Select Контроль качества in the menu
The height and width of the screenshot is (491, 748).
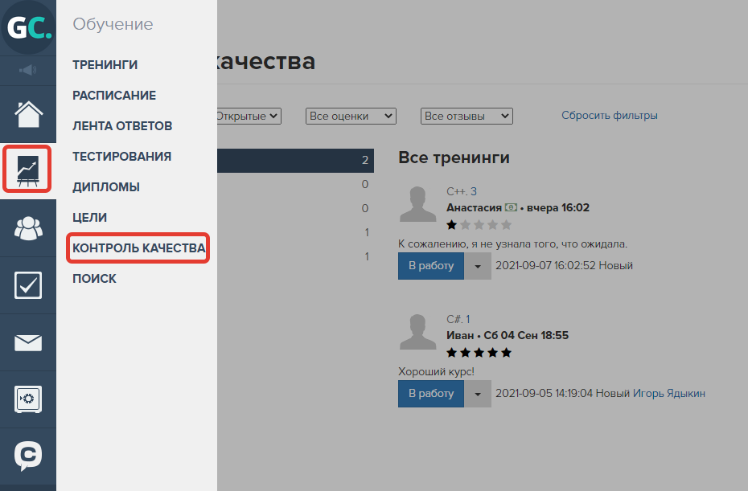137,248
